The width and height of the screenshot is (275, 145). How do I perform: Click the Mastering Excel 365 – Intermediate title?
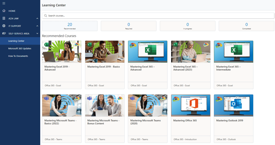pyautogui.click(x=228, y=68)
